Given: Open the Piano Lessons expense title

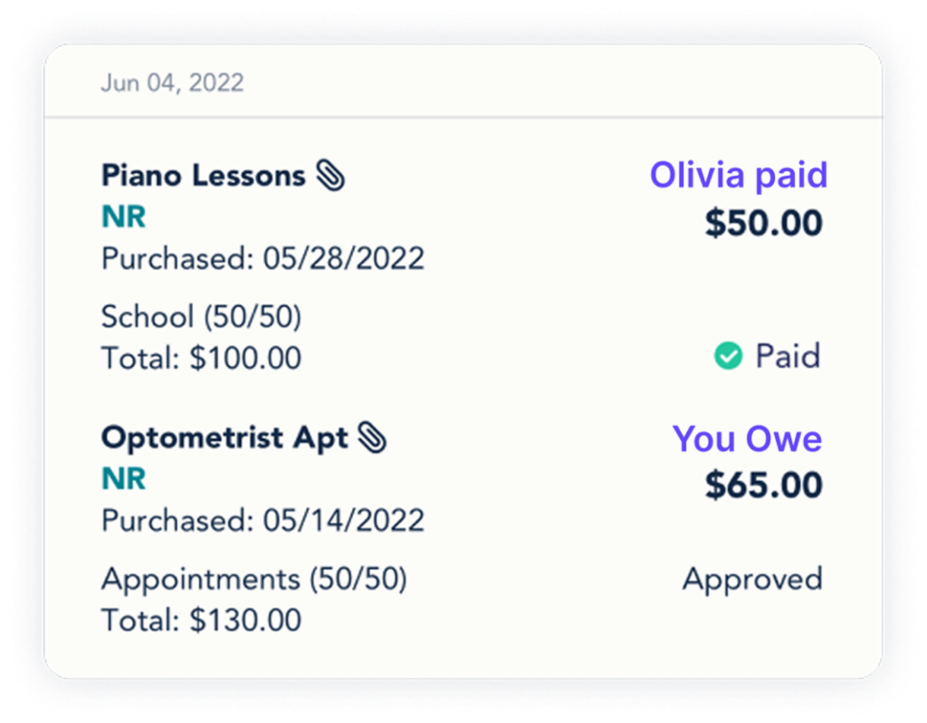Looking at the screenshot, I should pos(203,176).
